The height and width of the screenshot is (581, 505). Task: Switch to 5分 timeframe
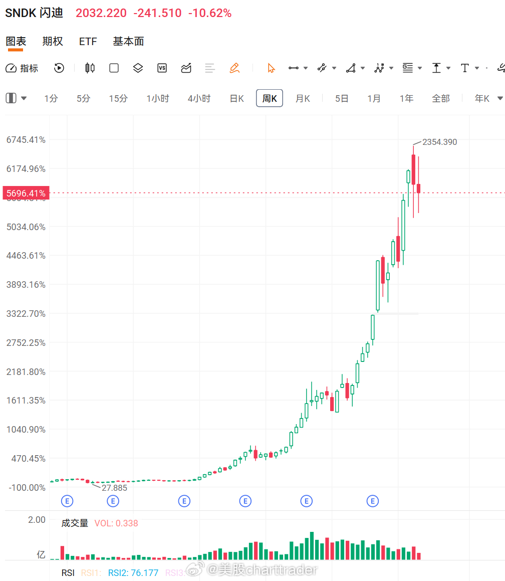(83, 99)
